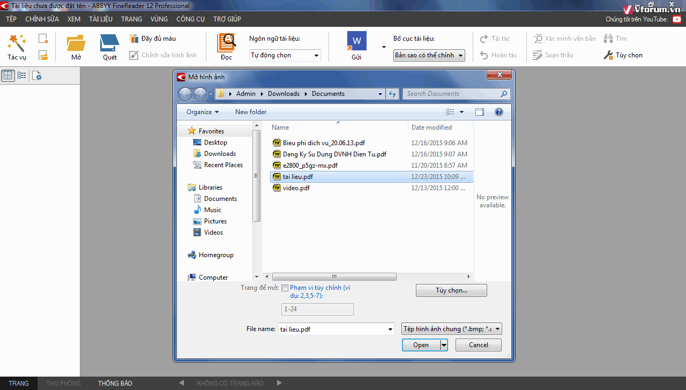Switch to the TRANG bottom tab
The image size is (686, 390).
click(19, 383)
